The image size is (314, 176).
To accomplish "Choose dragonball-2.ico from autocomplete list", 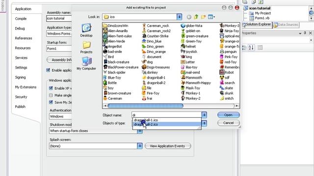I will point(167,124).
